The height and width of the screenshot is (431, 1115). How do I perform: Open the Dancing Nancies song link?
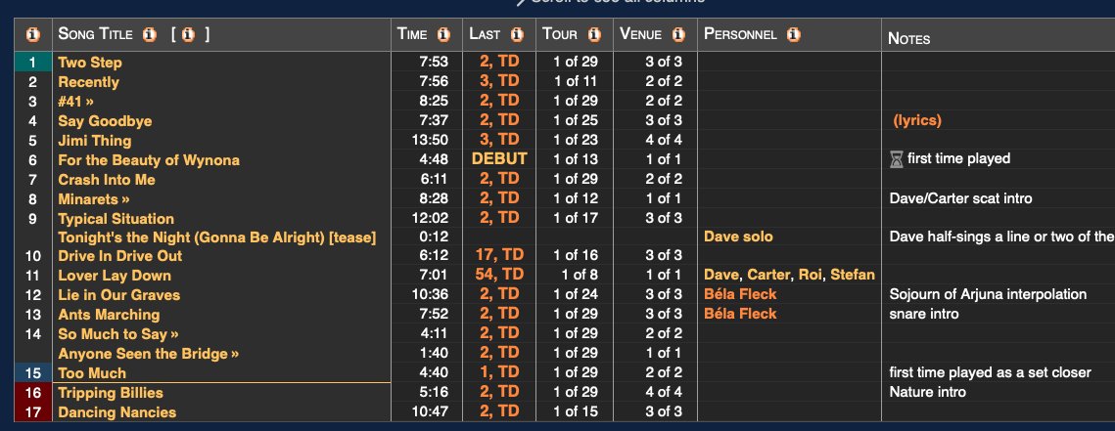coord(116,411)
